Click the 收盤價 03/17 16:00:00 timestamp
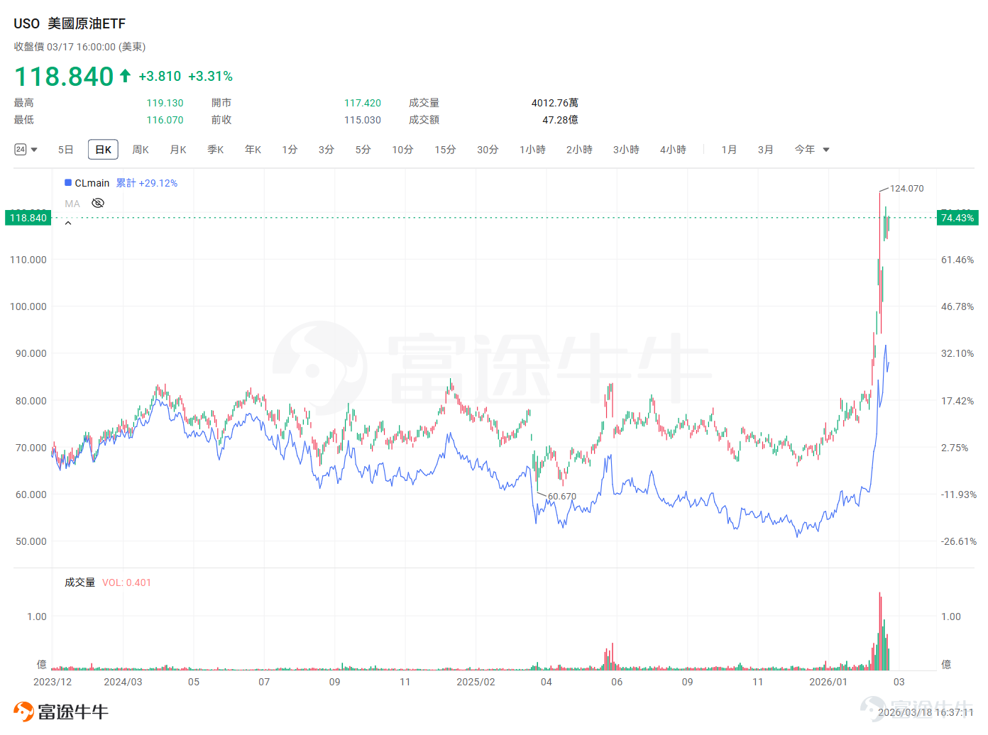This screenshot has height=735, width=988. [x=79, y=47]
